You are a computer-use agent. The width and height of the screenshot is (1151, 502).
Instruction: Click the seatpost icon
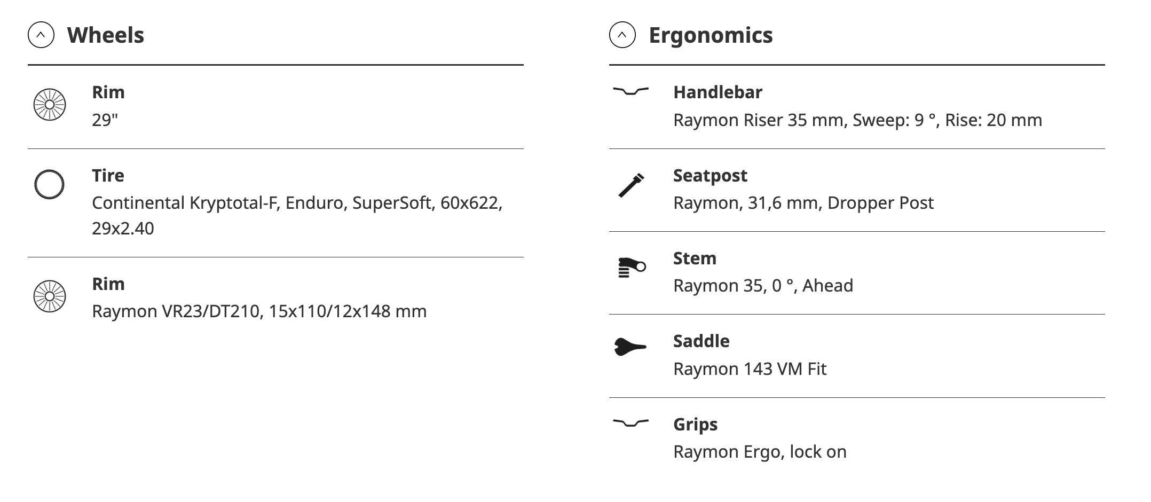click(631, 185)
